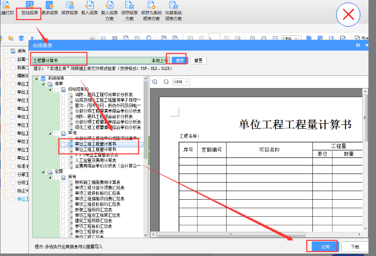Tick checkbox for 单位工程报价表
376x256 pixels.
[63, 232]
